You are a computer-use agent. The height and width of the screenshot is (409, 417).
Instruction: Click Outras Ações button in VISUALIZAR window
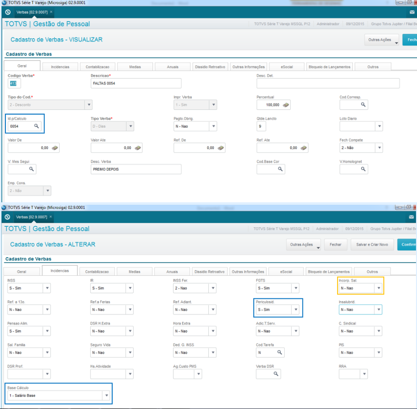pos(381,40)
